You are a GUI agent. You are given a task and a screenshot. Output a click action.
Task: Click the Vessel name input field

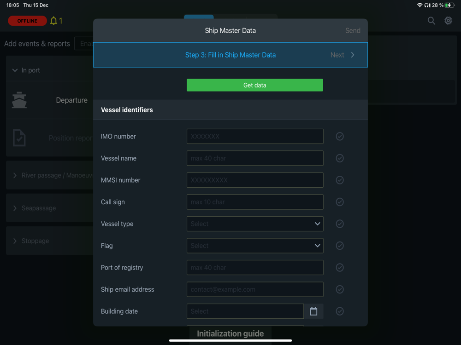[255, 158]
